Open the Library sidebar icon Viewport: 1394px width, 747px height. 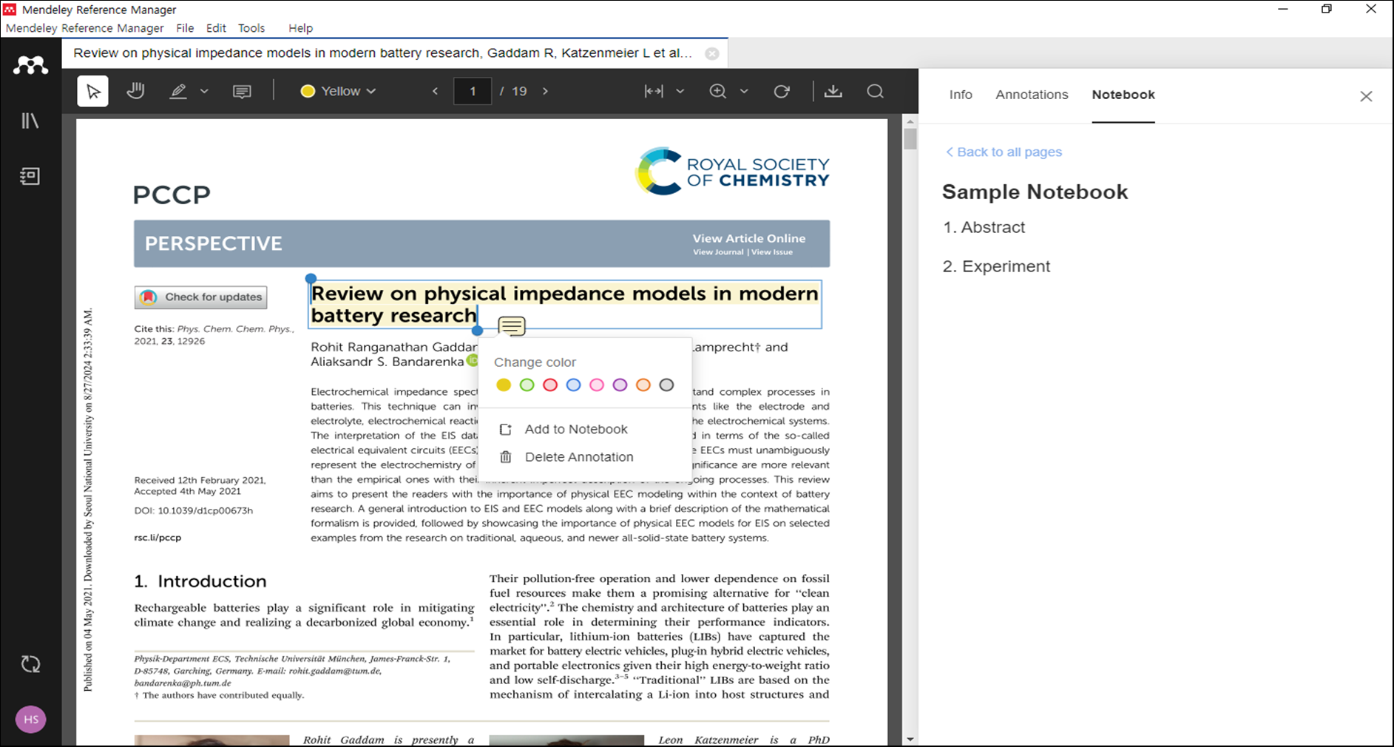[30, 121]
